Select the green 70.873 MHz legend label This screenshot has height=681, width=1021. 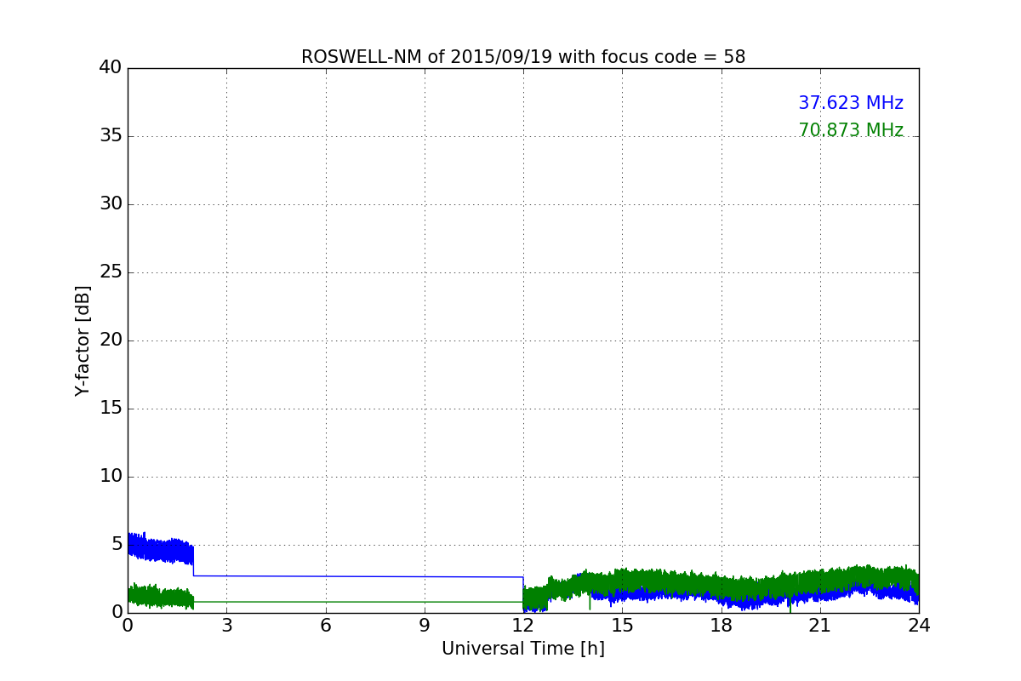[851, 130]
